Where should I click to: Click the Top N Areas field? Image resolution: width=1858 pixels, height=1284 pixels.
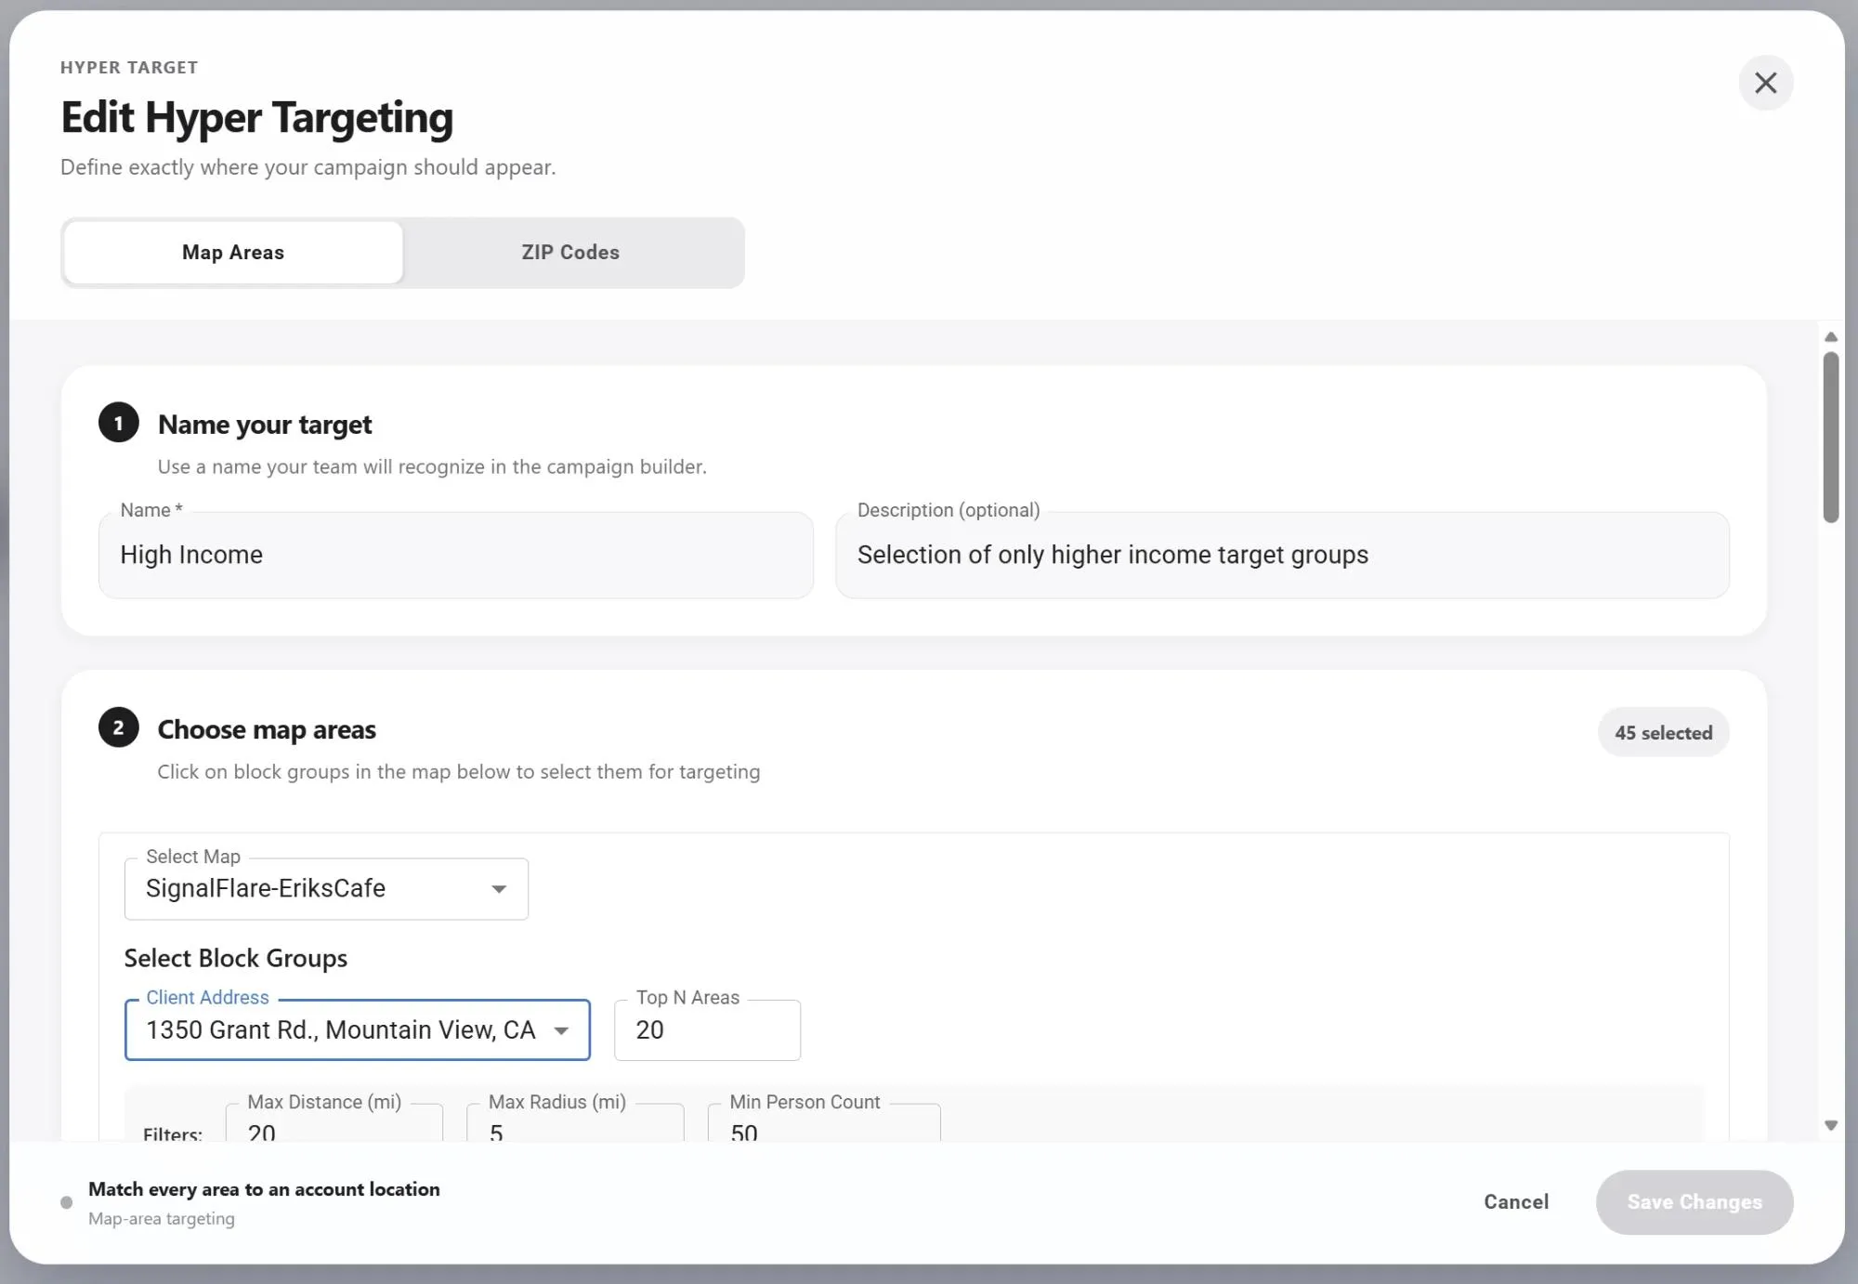[707, 1030]
